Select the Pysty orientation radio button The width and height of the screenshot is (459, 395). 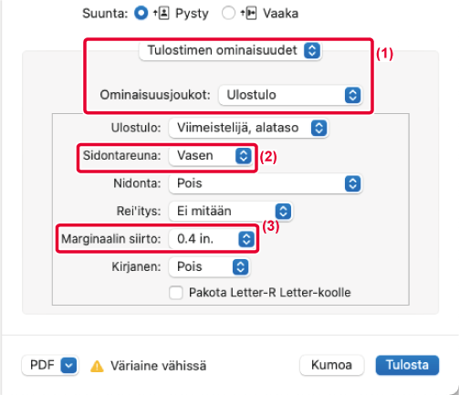click(141, 13)
